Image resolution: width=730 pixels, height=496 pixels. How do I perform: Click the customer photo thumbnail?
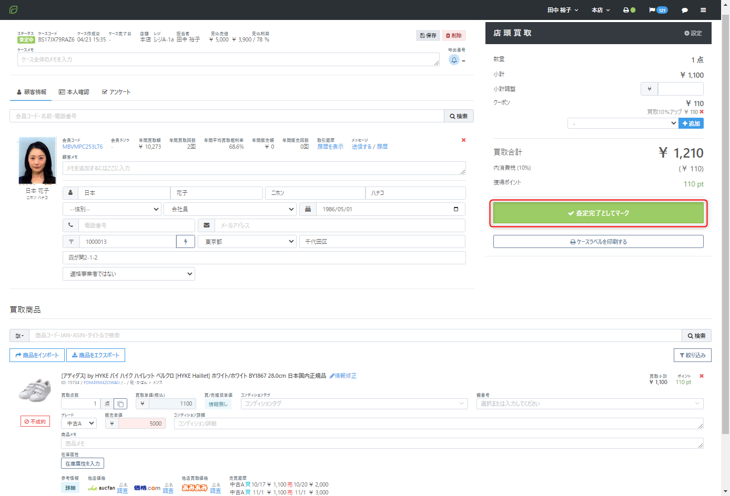(x=37, y=161)
